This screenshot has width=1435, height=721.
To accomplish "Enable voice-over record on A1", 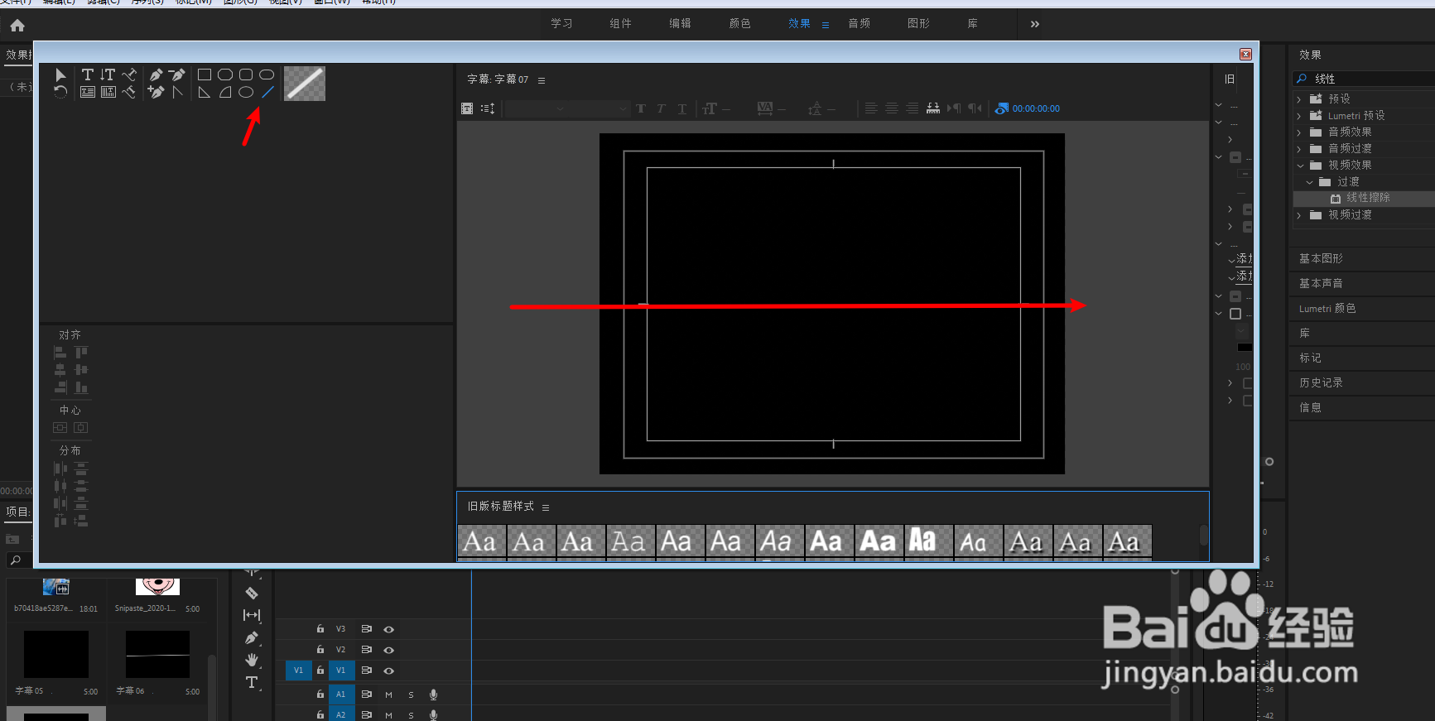I will [433, 695].
